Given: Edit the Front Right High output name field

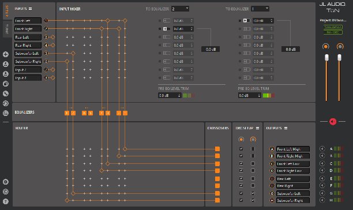Looking at the screenshot, I should [293, 156].
